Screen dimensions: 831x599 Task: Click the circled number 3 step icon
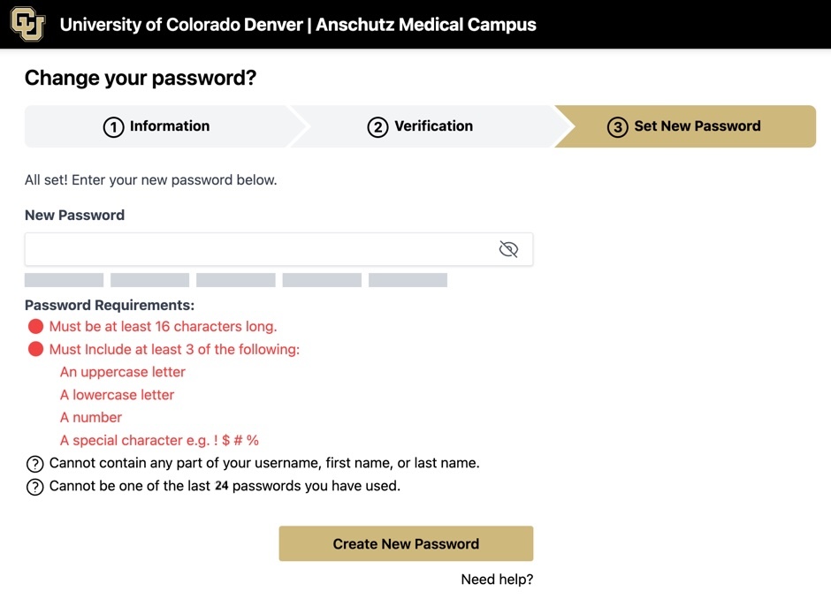pyautogui.click(x=617, y=127)
